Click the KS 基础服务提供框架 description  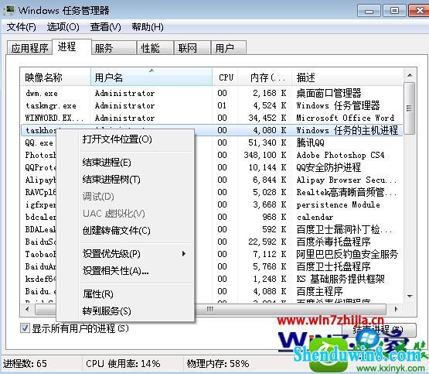tap(340, 279)
